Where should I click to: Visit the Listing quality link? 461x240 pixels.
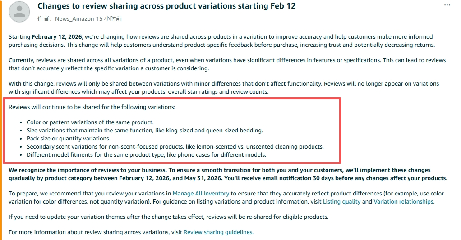(x=341, y=202)
